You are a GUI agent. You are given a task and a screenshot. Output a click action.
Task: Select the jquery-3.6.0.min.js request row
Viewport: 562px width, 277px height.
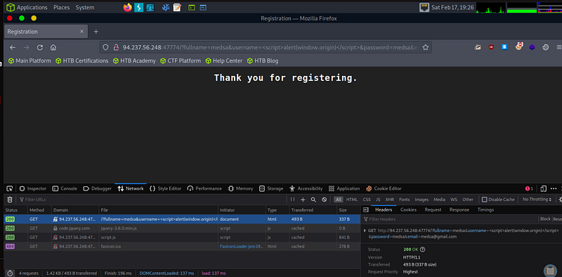tap(182, 228)
